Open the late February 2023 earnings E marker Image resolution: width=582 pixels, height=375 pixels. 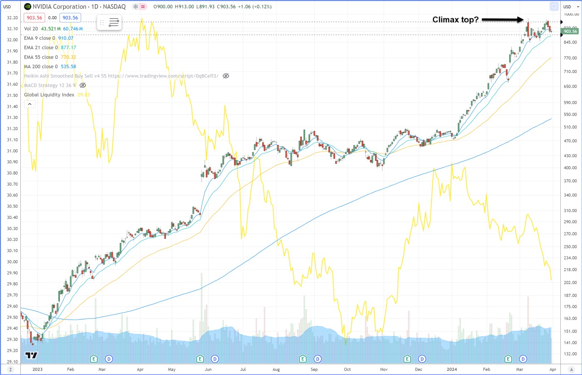[x=94, y=359]
